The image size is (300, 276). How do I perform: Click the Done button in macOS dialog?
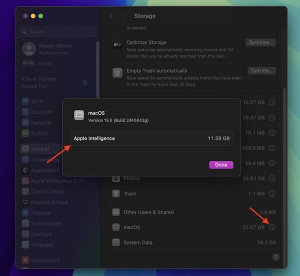221,164
